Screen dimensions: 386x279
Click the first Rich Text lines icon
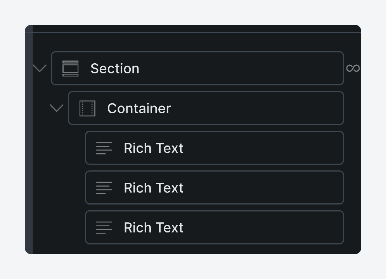(104, 148)
